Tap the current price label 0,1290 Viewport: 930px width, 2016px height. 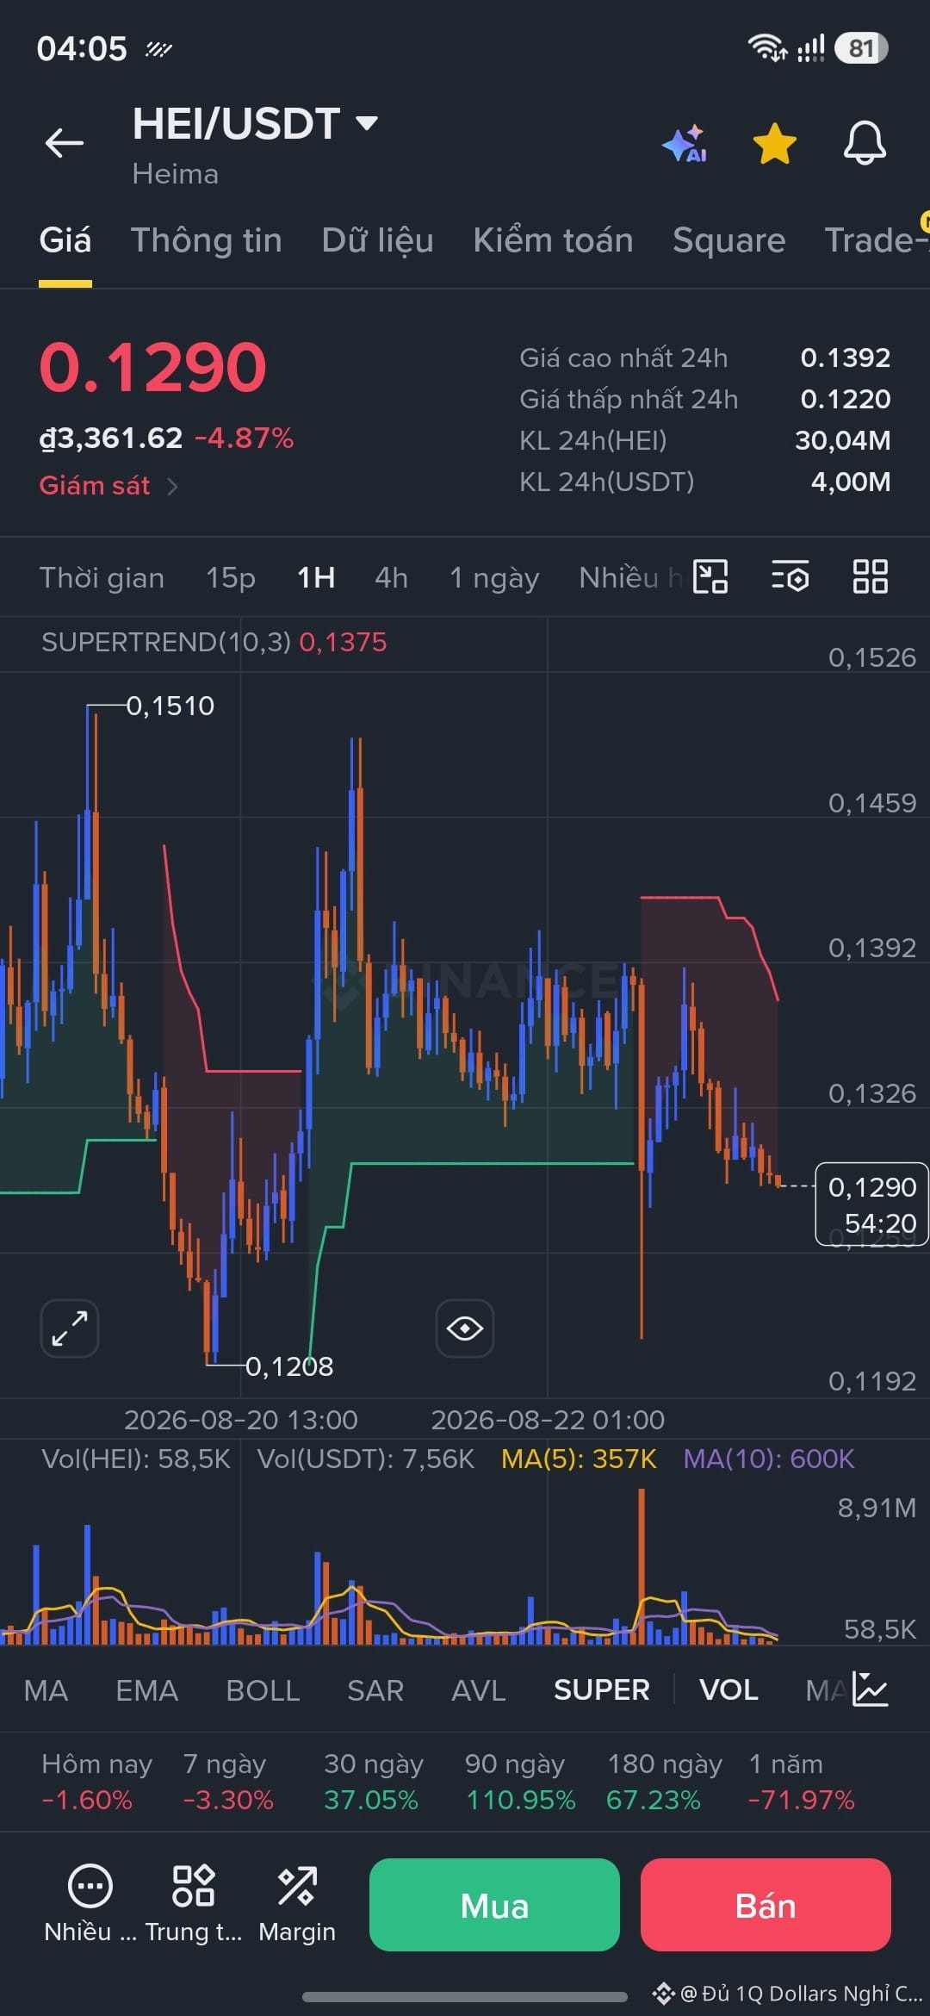(x=871, y=1204)
